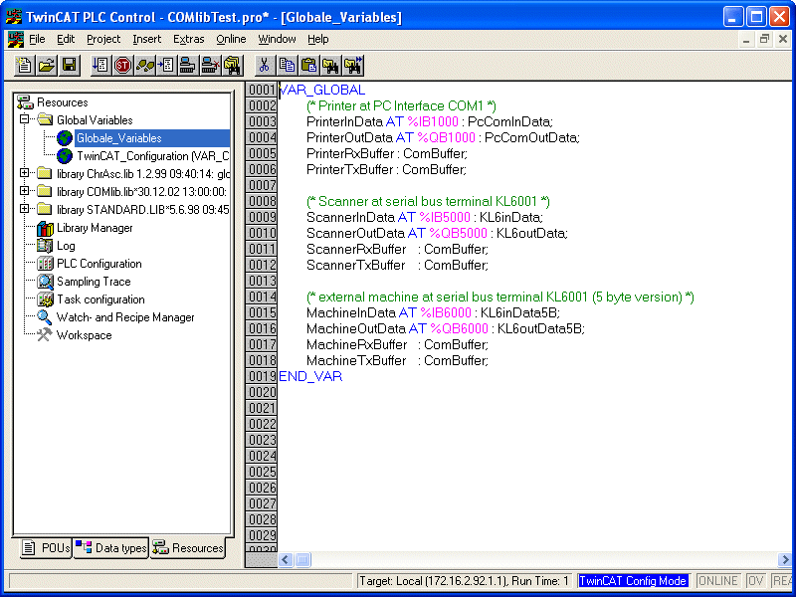Click line number 0009 in the gutter
The height and width of the screenshot is (597, 796).
[262, 217]
